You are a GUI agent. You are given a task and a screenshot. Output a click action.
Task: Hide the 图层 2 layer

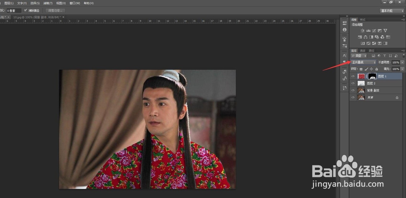353,83
